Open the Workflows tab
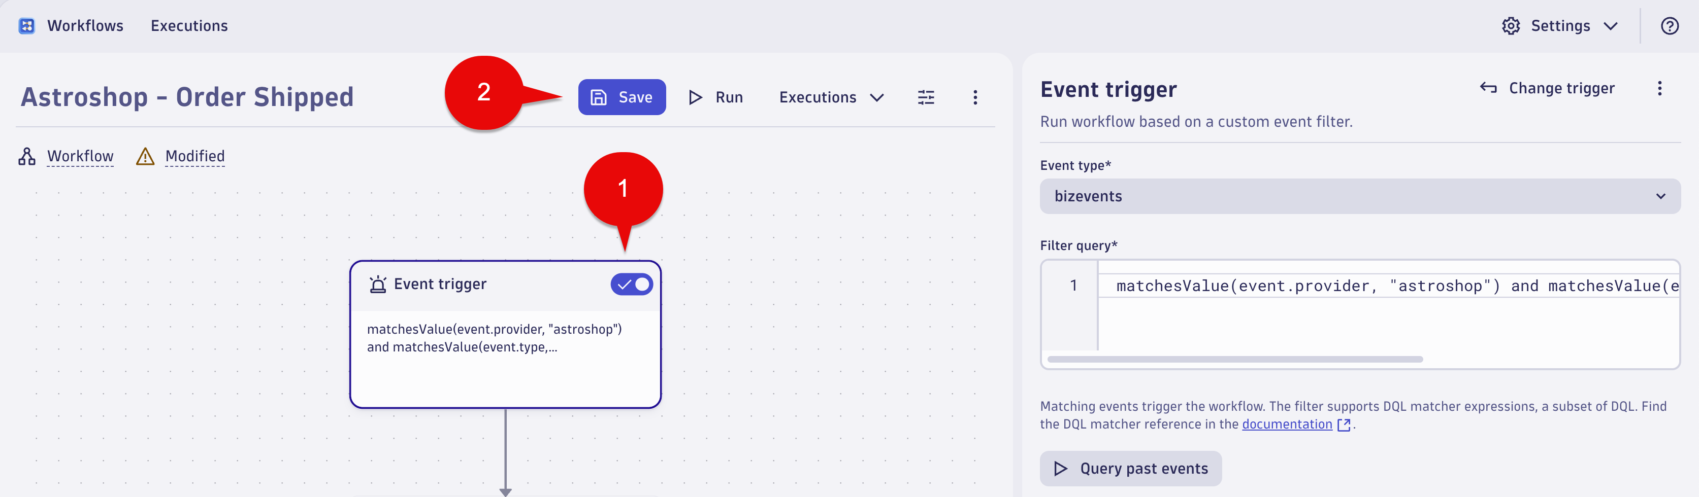 pos(85,26)
